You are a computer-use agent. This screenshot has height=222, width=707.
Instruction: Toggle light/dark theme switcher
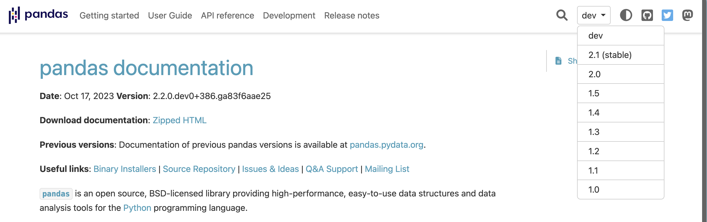click(x=626, y=15)
